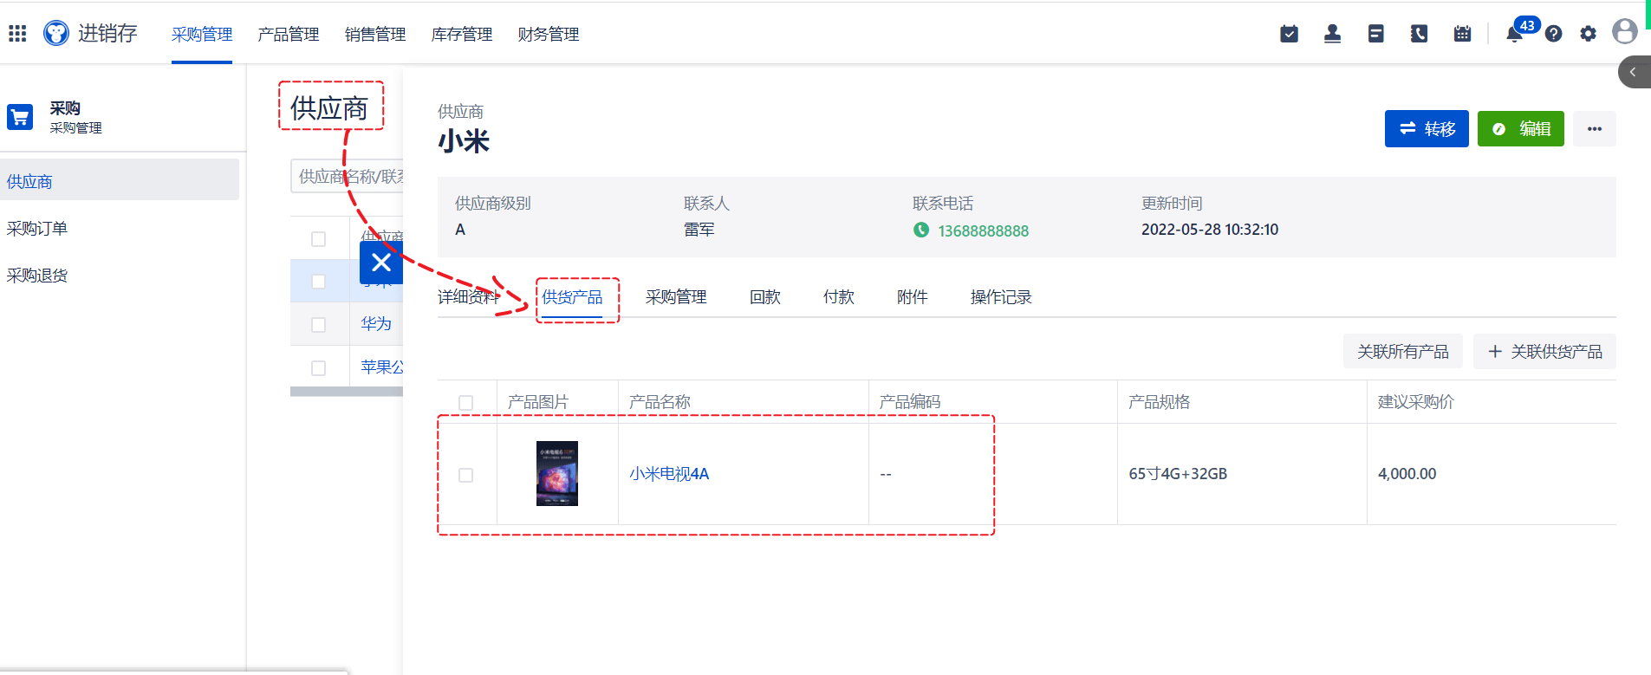Viewport: 1651px width, 675px height.
Task: Click the green phone call icon
Action: tap(921, 230)
